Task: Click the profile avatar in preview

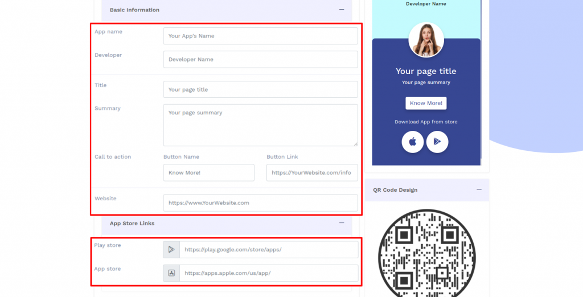Action: (x=426, y=40)
